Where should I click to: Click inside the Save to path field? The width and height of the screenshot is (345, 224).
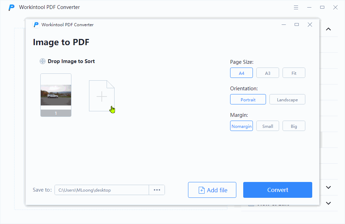click(x=102, y=190)
